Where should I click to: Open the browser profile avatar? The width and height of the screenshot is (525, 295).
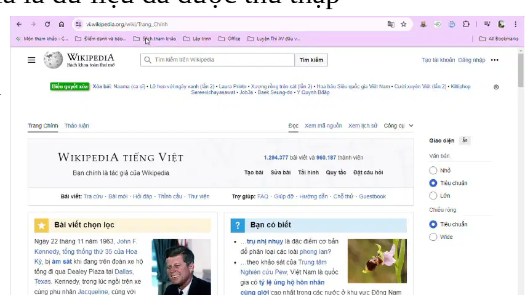[501, 24]
